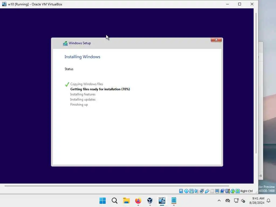Open VirtualBox Manager from the taskbar
The image size is (276, 207).
[x=150, y=201]
